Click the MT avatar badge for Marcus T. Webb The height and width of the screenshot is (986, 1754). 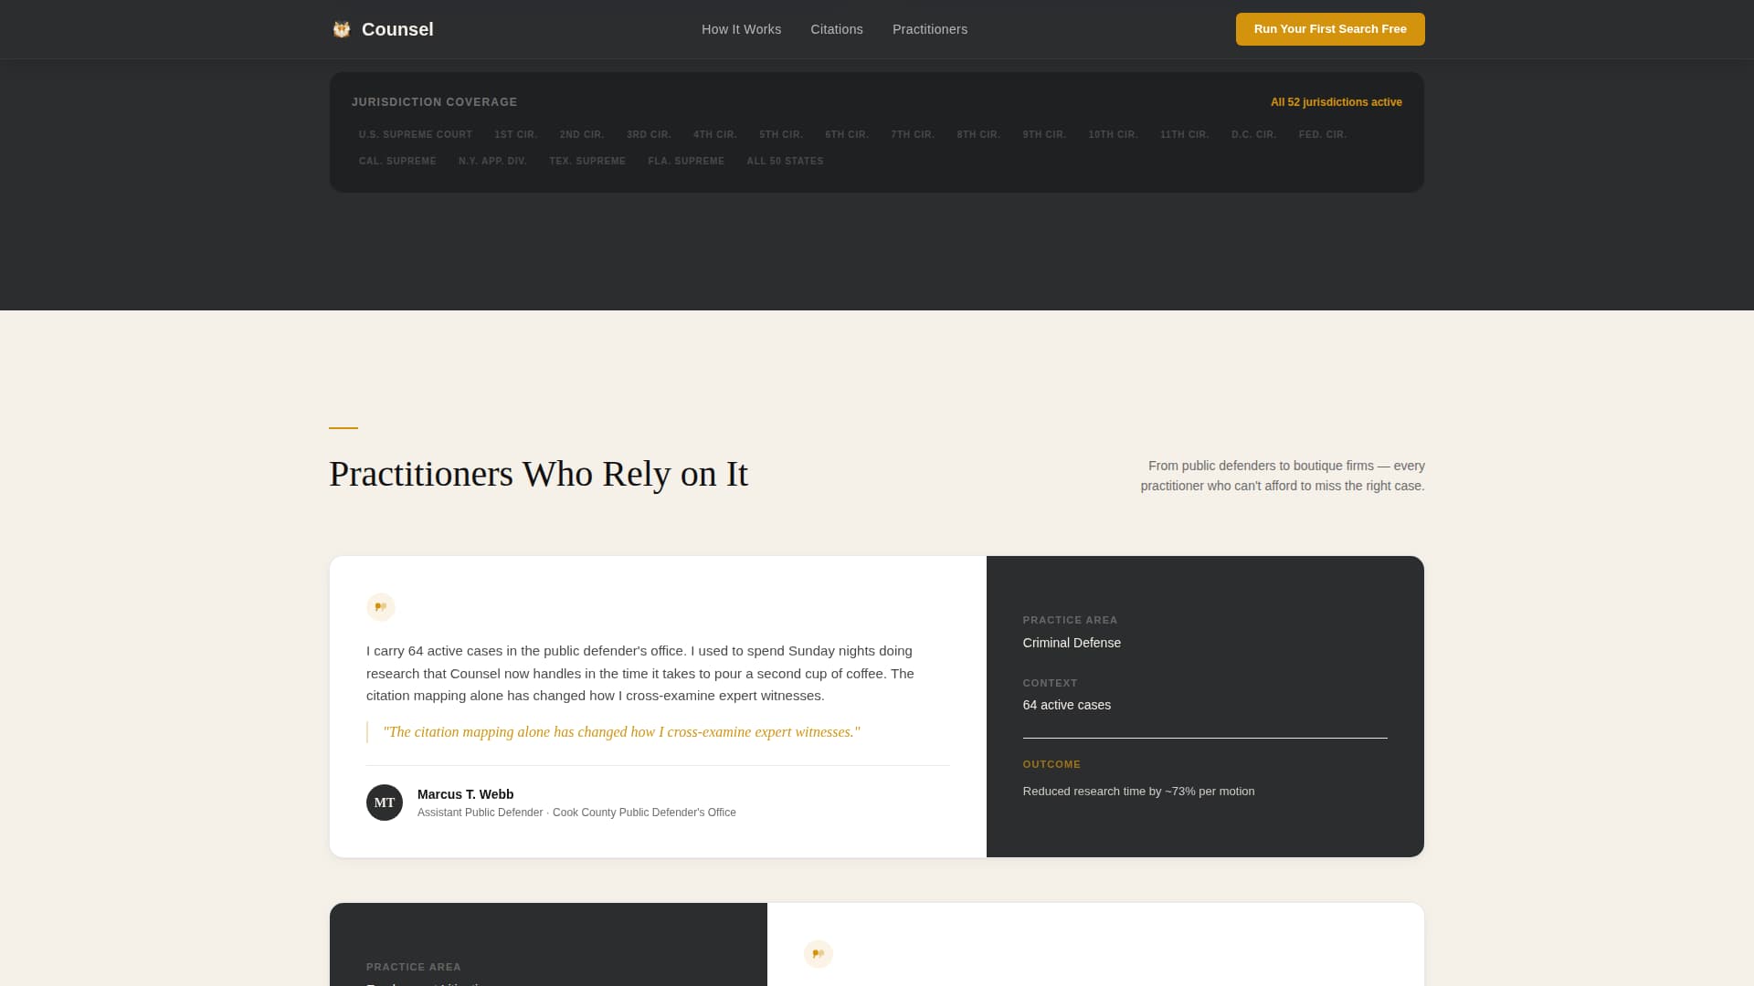pyautogui.click(x=385, y=802)
